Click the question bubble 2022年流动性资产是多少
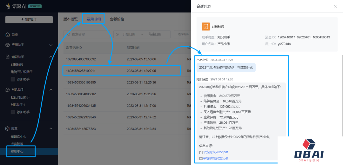343x165 pixels. pos(226,68)
